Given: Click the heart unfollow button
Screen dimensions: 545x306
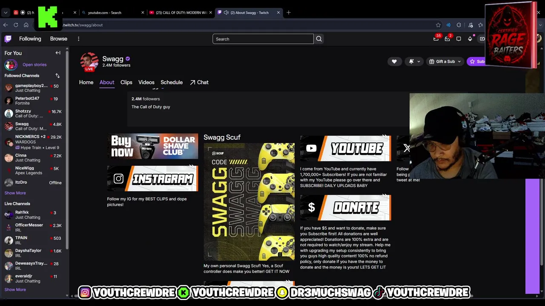Looking at the screenshot, I should tap(394, 62).
